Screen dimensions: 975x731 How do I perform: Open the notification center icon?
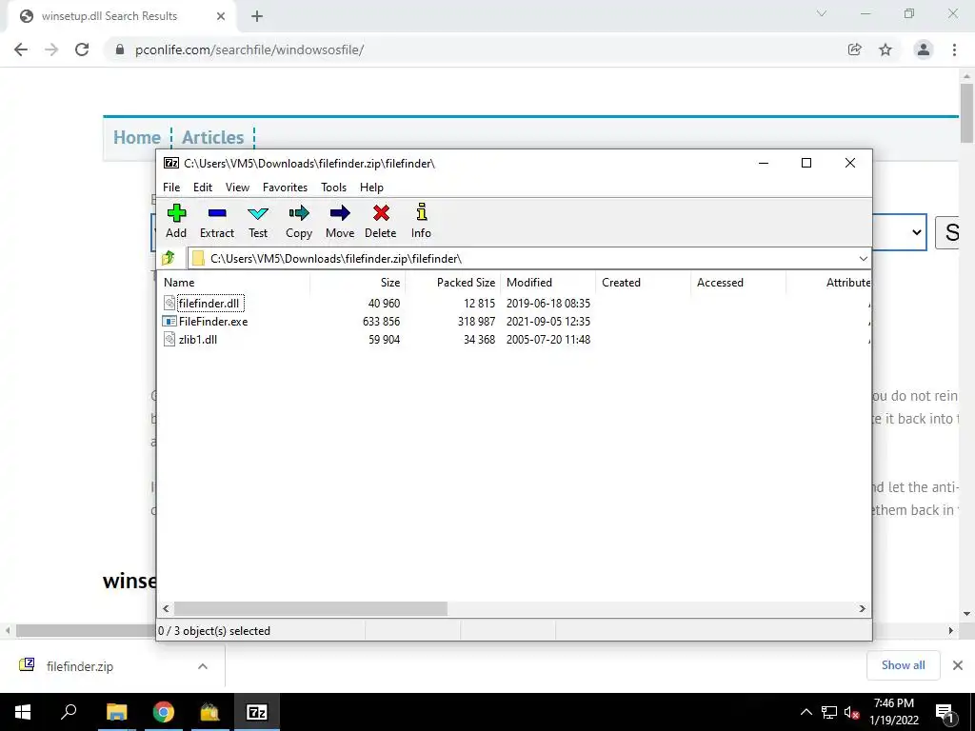(945, 712)
